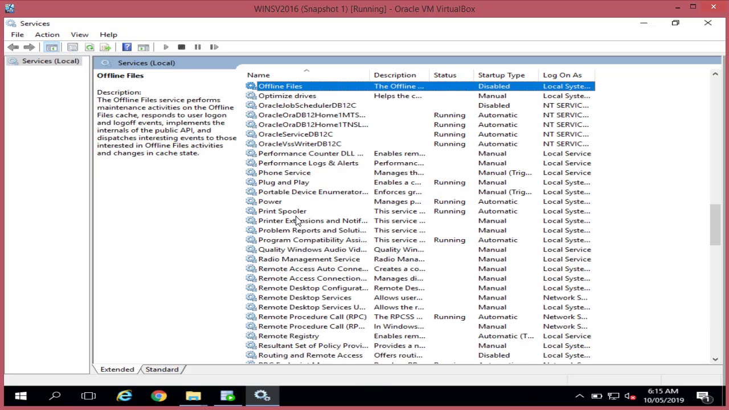Select Remote Procedure Call (RPC) service
This screenshot has height=410, width=729.
pyautogui.click(x=420, y=317)
